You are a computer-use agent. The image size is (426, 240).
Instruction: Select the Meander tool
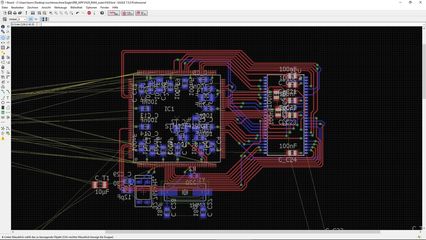3,87
